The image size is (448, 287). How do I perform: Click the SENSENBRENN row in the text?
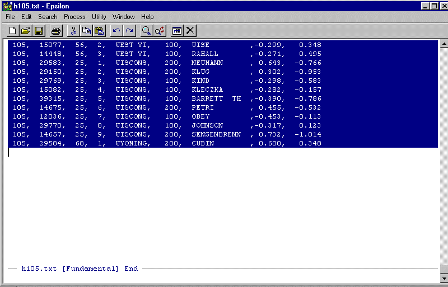pos(216,135)
